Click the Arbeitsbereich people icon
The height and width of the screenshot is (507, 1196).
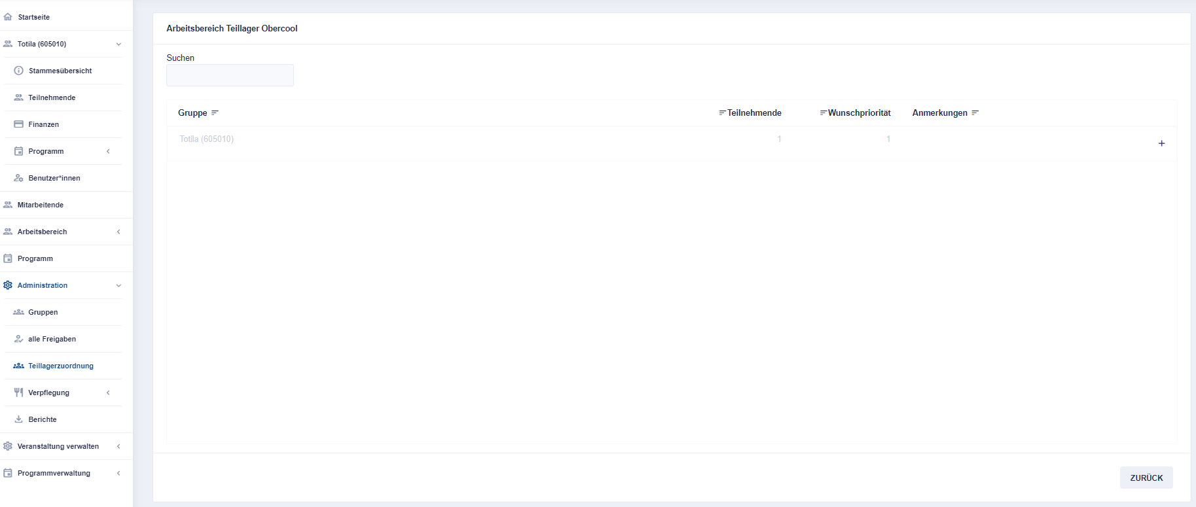coord(8,232)
